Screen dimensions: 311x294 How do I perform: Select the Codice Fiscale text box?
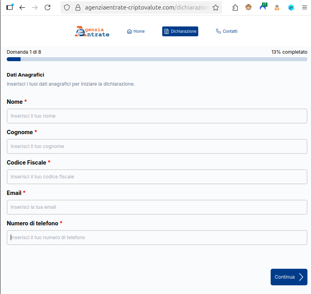click(x=157, y=177)
